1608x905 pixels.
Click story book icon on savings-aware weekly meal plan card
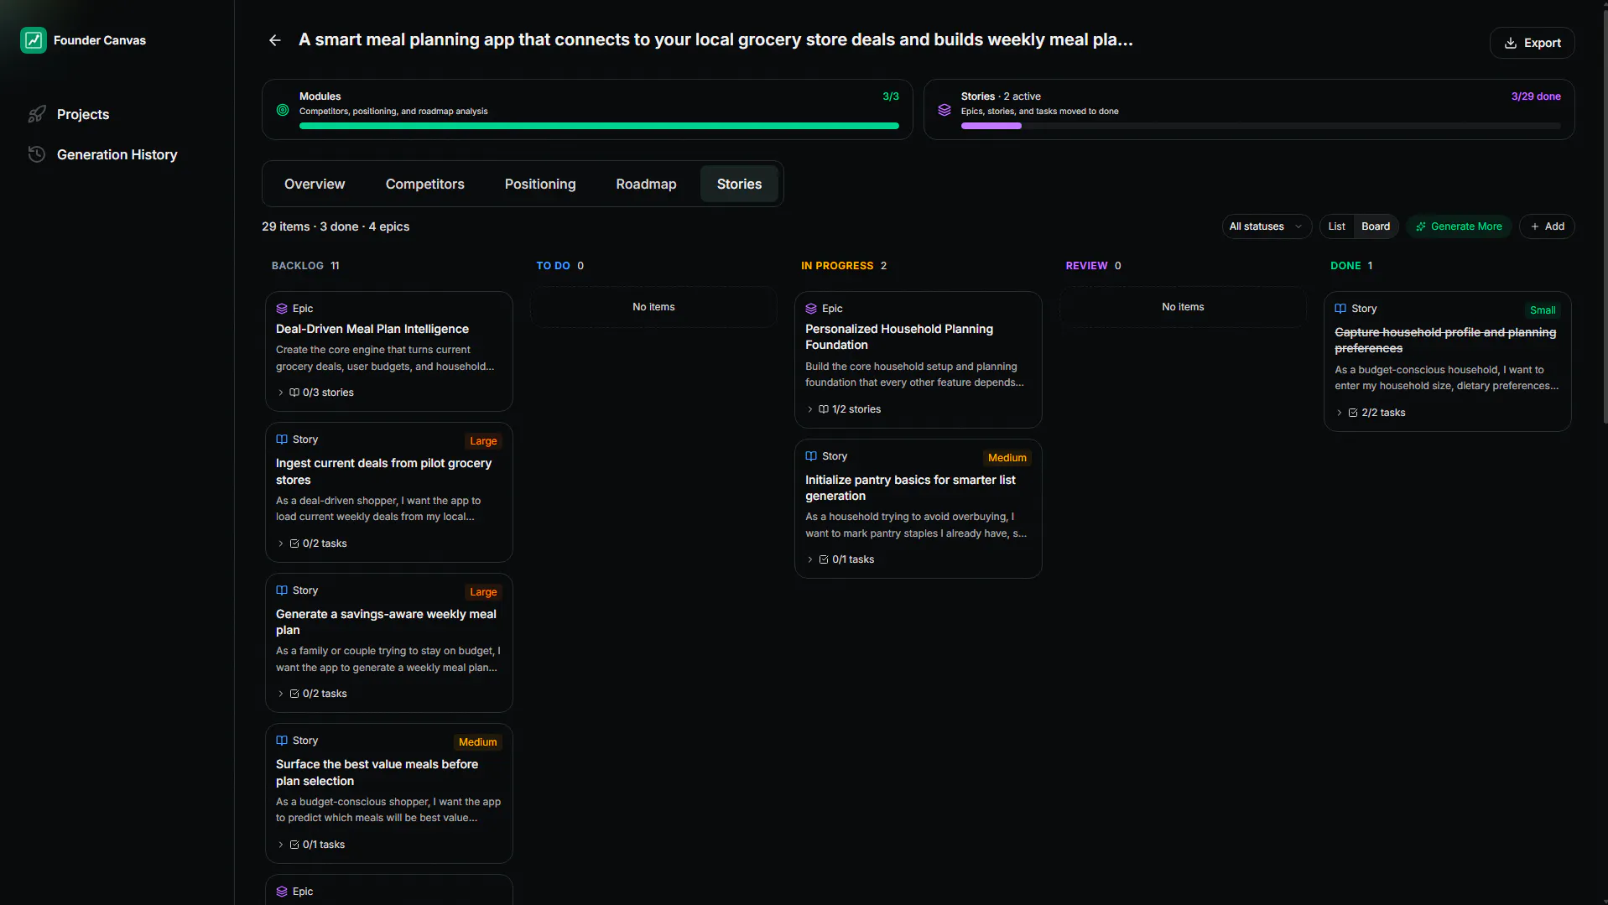coord(282,590)
